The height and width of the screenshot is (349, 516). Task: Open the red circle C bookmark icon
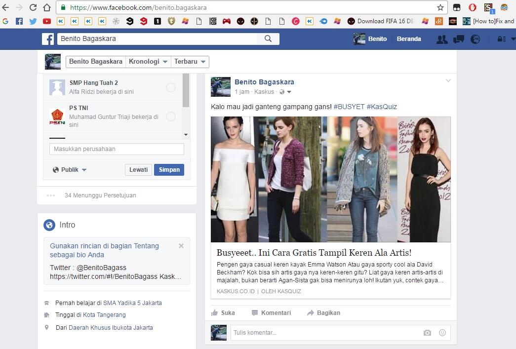pyautogui.click(x=295, y=21)
